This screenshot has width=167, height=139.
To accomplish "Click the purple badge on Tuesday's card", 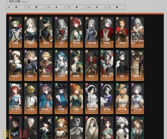I will [x=102, y=85].
